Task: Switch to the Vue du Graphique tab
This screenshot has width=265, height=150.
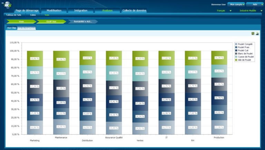Action: pyautogui.click(x=27, y=28)
